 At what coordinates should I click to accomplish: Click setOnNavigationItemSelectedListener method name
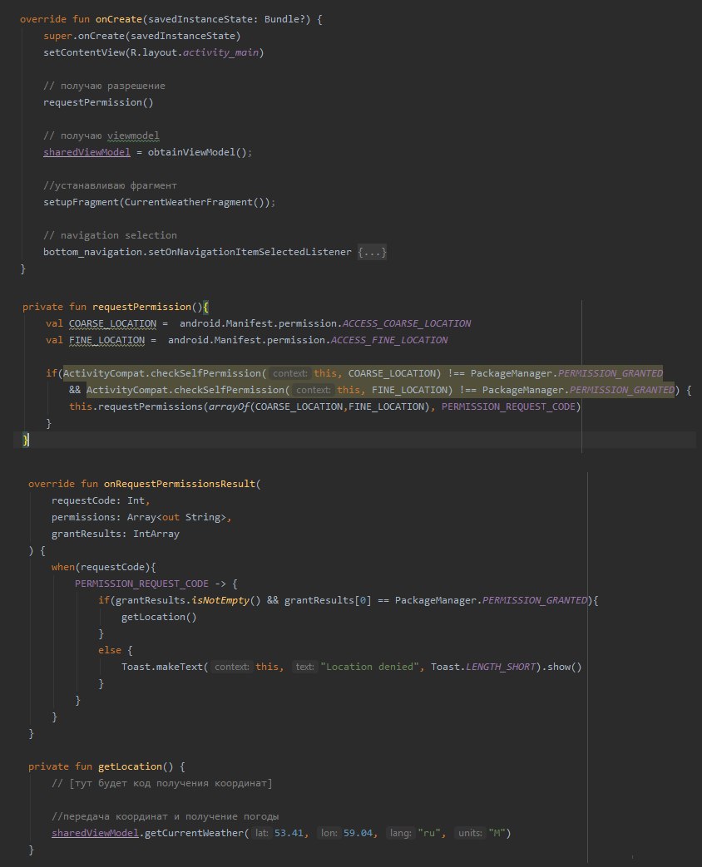[250, 252]
